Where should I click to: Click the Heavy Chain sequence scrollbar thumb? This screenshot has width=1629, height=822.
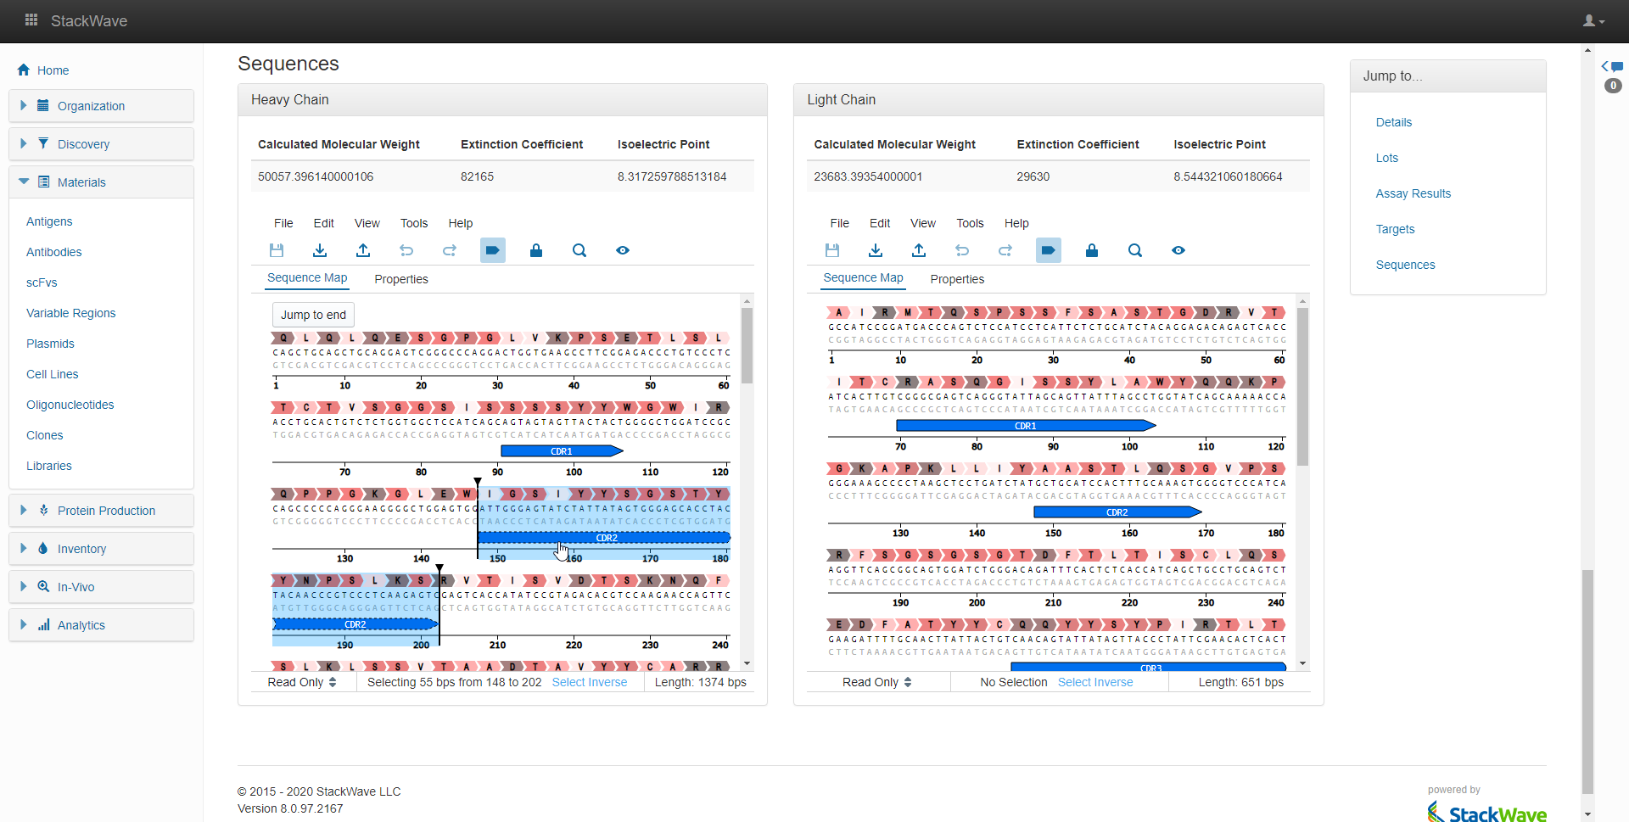click(747, 345)
